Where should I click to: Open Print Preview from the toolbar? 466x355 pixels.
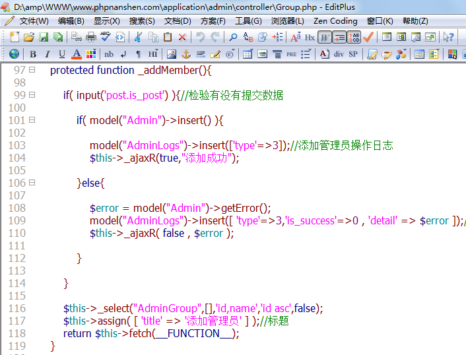(77, 37)
